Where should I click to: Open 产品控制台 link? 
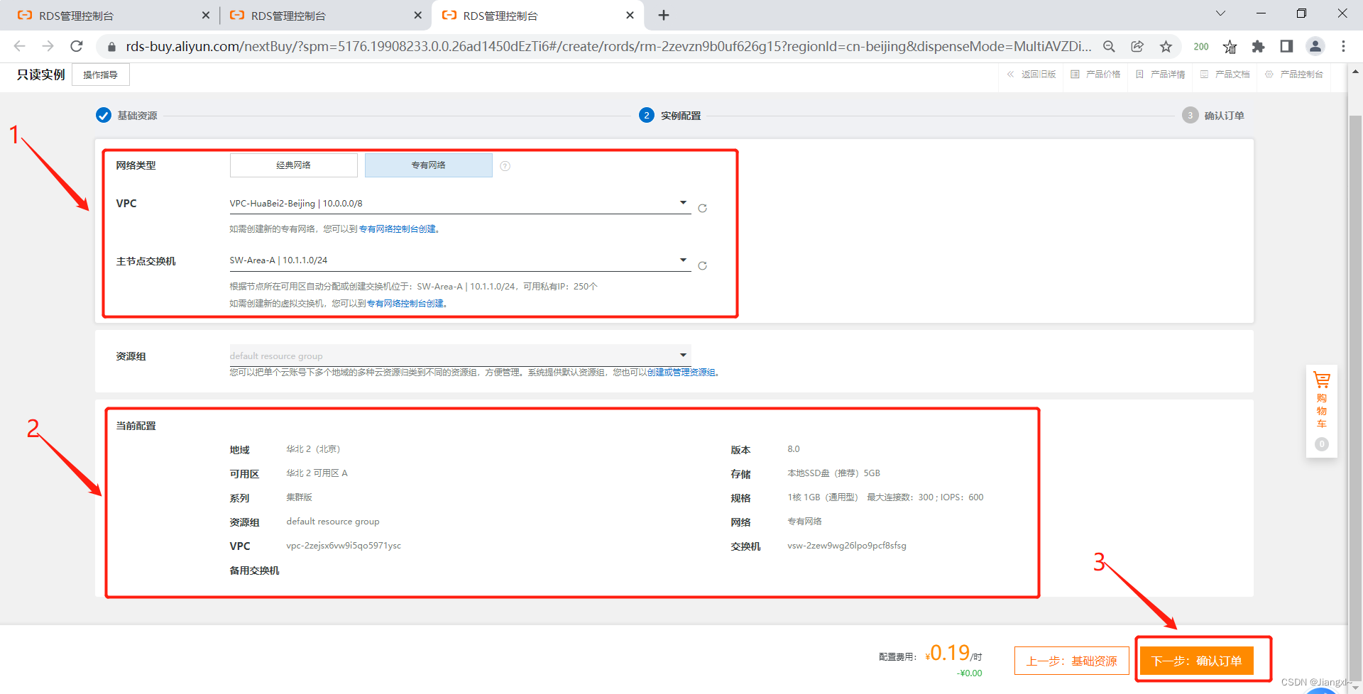coord(1293,75)
